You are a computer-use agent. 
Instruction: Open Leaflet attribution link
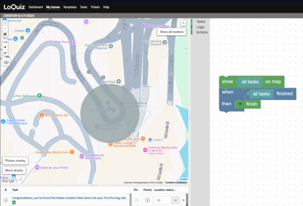pyautogui.click(x=184, y=179)
